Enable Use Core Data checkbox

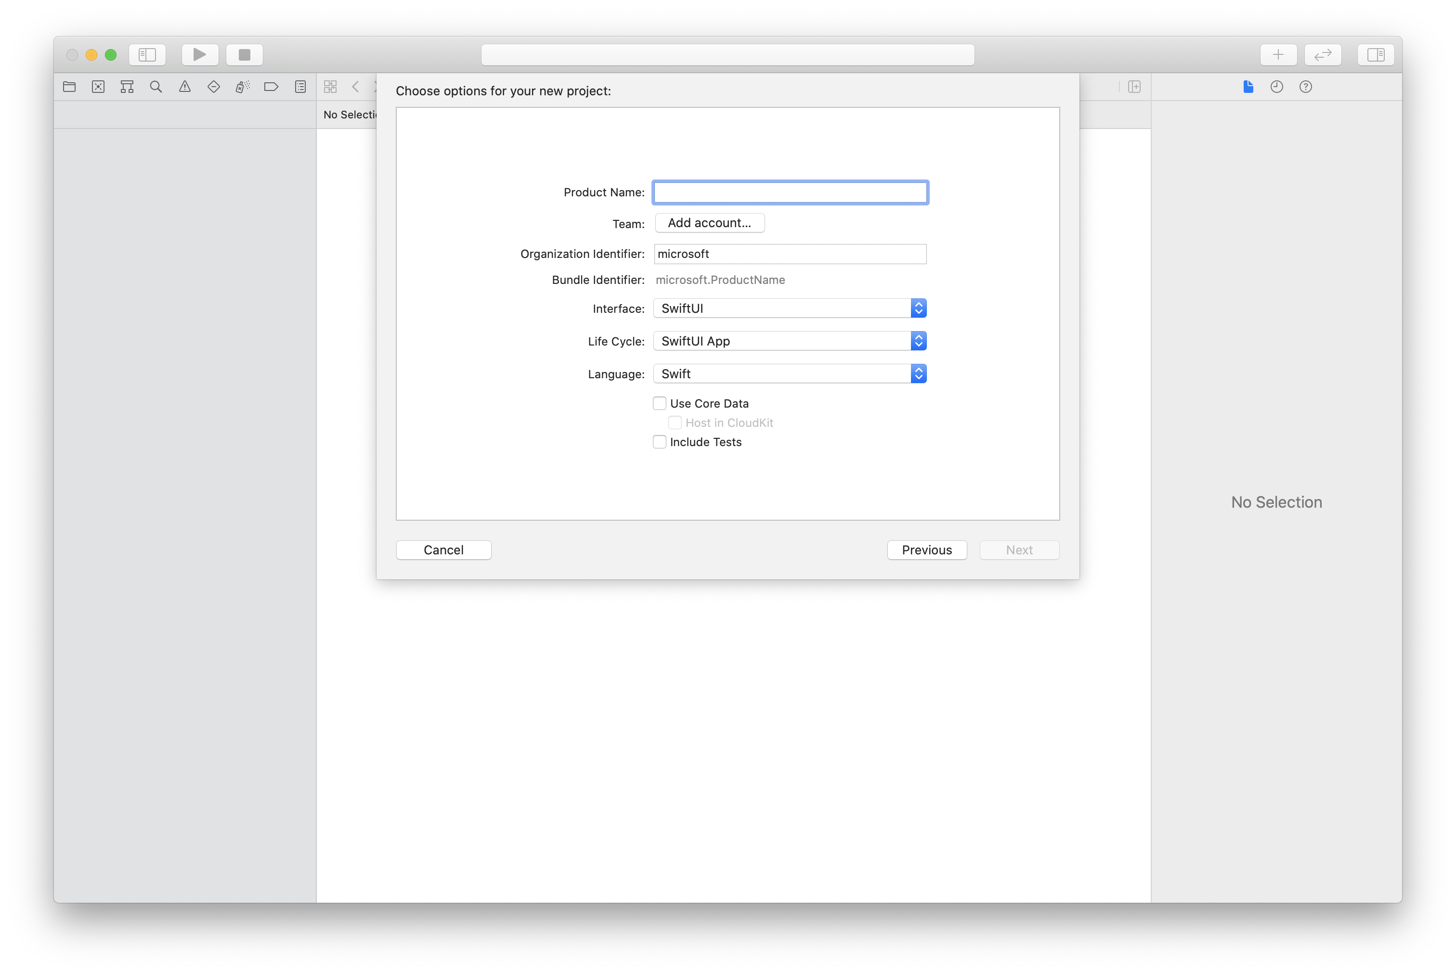(660, 402)
